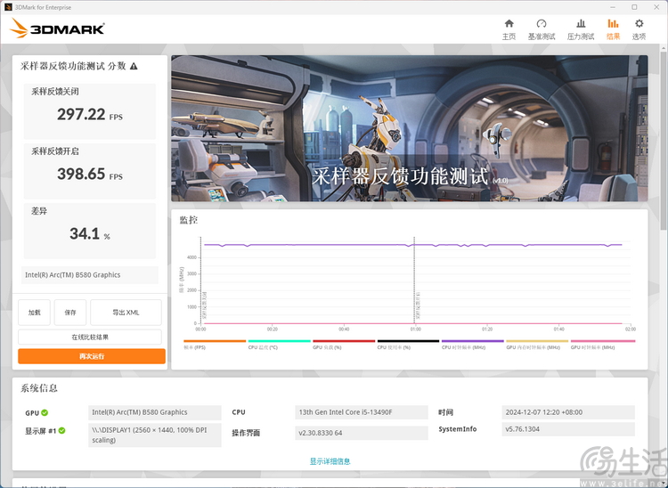The image size is (668, 488).
Task: Open the 基准测试 benchmarks tab
Action: (542, 29)
